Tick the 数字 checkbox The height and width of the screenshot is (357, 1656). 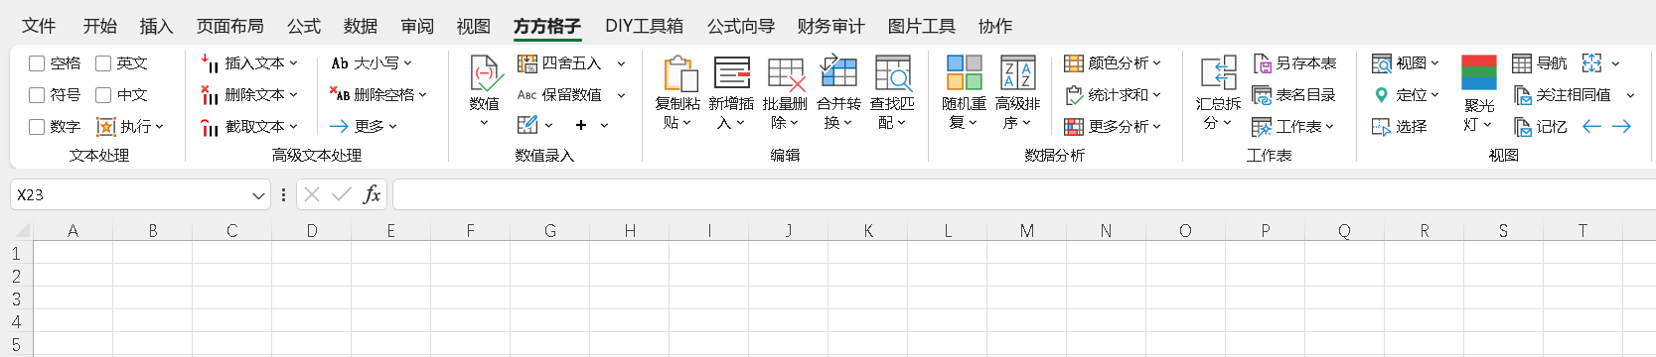[37, 127]
